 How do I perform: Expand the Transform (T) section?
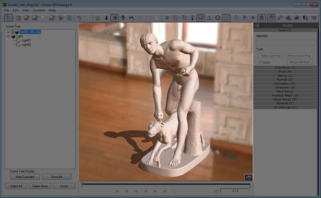click(285, 68)
